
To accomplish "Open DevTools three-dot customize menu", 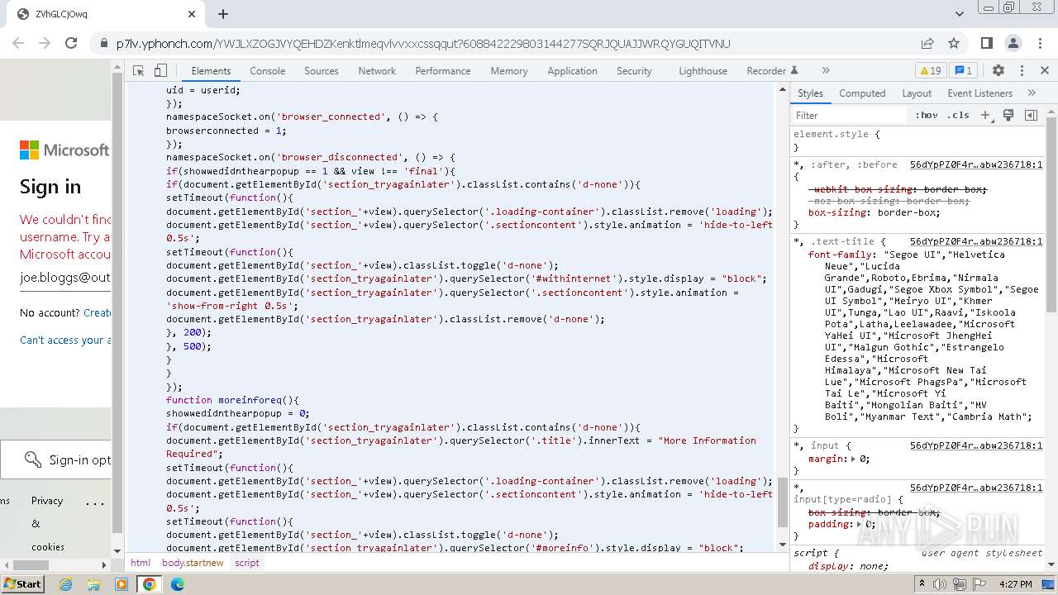I will pos(1022,71).
